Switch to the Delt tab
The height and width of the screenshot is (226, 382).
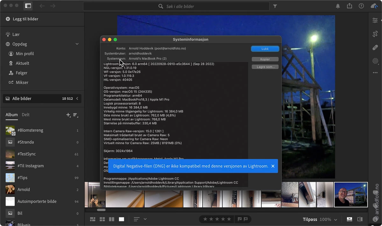tap(25, 115)
